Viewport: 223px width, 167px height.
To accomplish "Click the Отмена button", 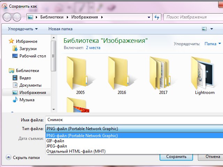I will [211, 157].
